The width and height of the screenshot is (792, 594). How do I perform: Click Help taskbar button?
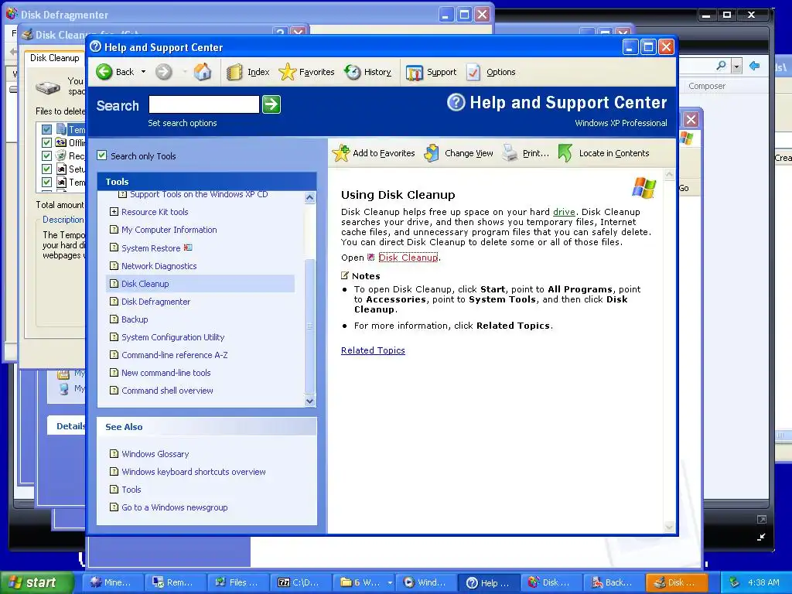coord(489,582)
